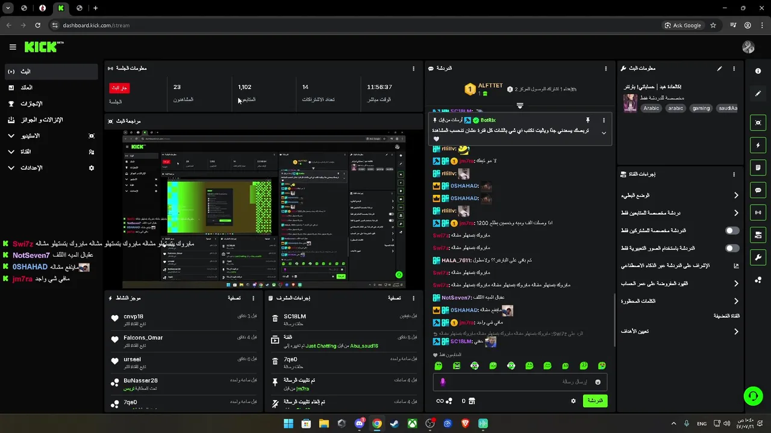Select the Stream item in the sidebar
The height and width of the screenshot is (433, 771).
click(51, 72)
